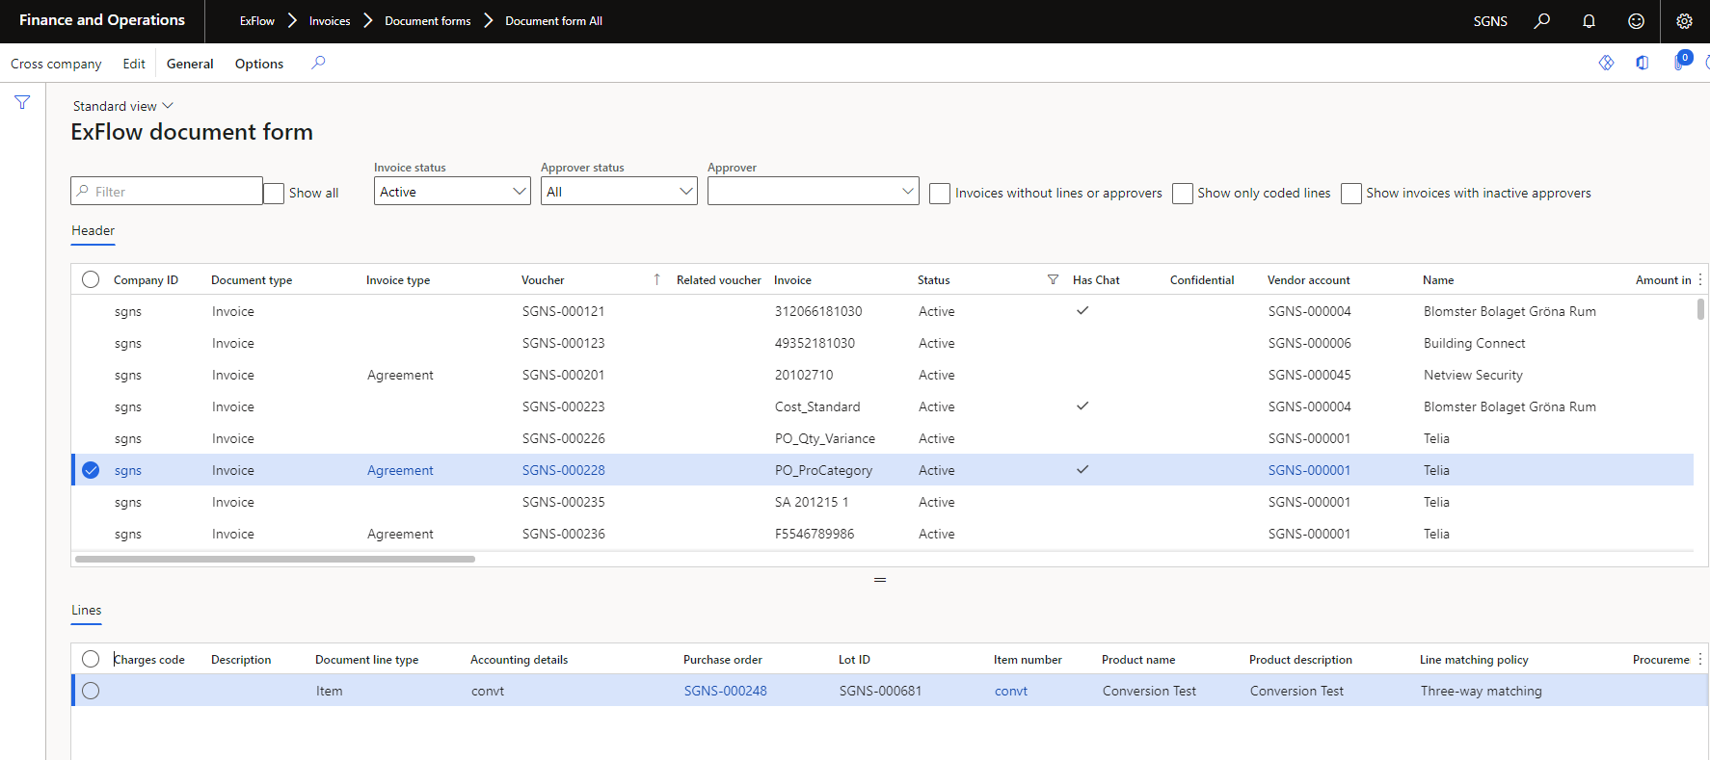Viewport: 1710px width, 760px height.
Task: Open Approver dropdown
Action: (x=814, y=192)
